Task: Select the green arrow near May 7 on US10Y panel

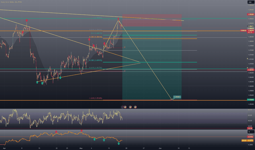Action: point(94,139)
